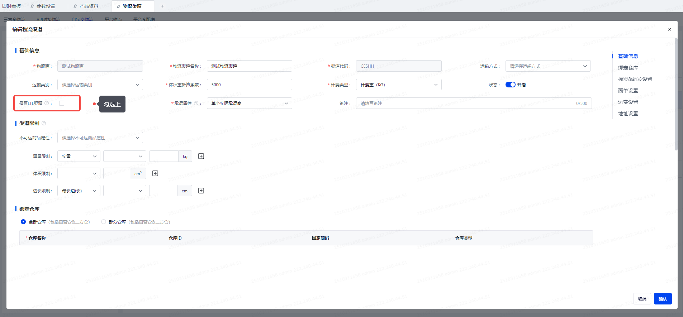683x317 pixels.
Task: Click the 仓库名称 column header
Action: pyautogui.click(x=37, y=238)
